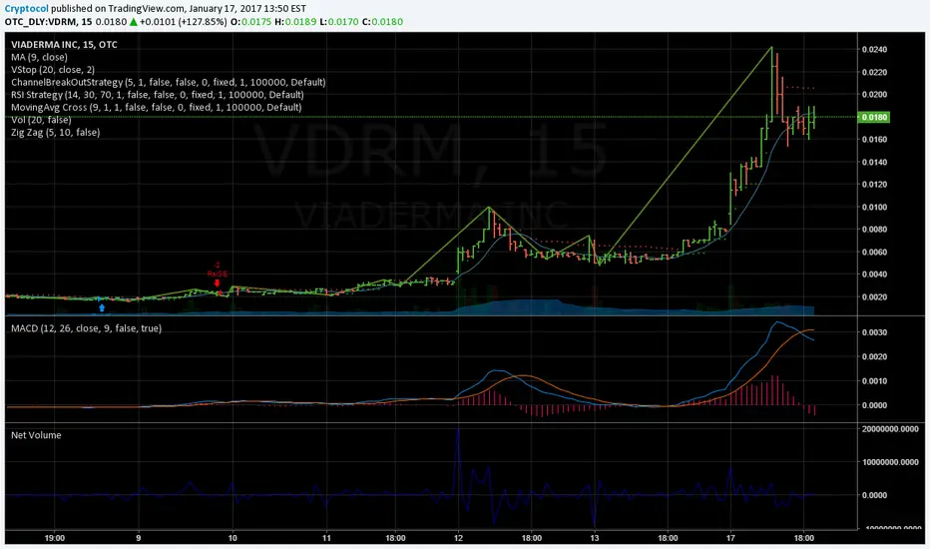Click the 0.0040 price scale label
The height and width of the screenshot is (549, 930).
click(874, 274)
